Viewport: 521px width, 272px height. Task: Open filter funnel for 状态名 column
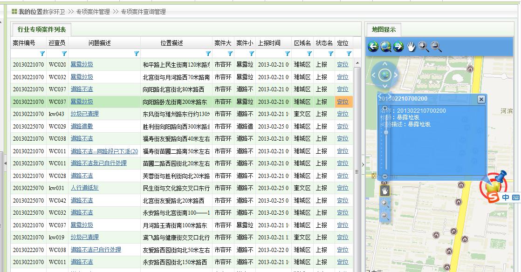330,54
